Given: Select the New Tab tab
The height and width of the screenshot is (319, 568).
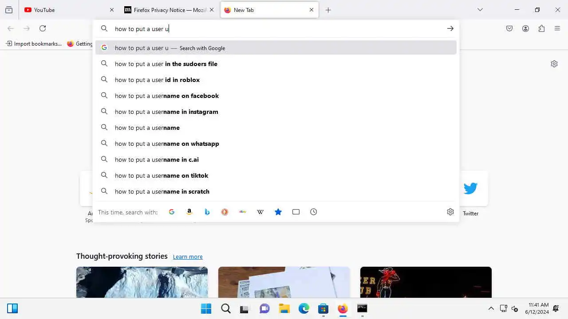Looking at the screenshot, I should pos(269,10).
